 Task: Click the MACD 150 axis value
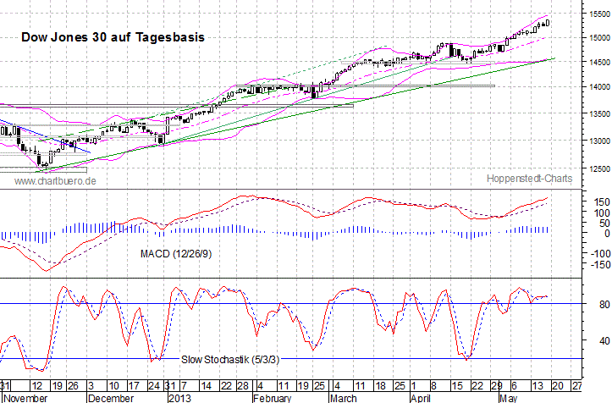point(602,202)
